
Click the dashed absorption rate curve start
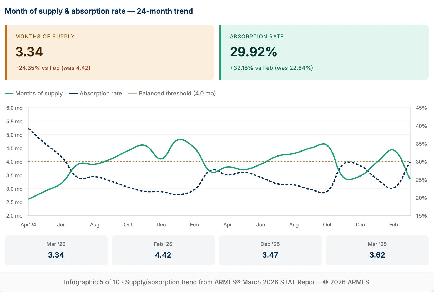(x=29, y=129)
